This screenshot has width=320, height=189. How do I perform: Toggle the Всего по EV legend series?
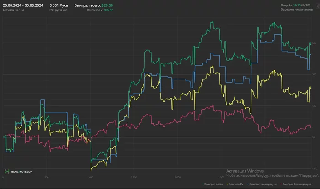pos(236,184)
